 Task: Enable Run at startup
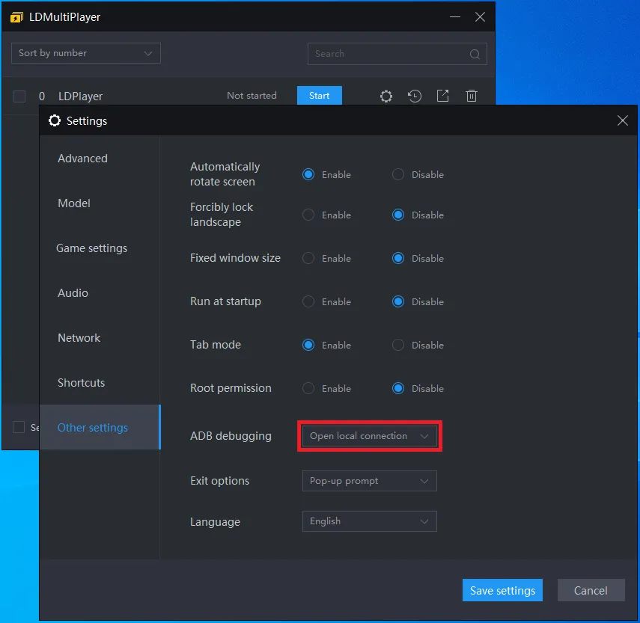coord(308,301)
